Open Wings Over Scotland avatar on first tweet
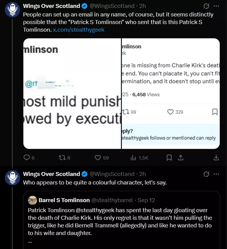The image size is (227, 249). (x=12, y=9)
